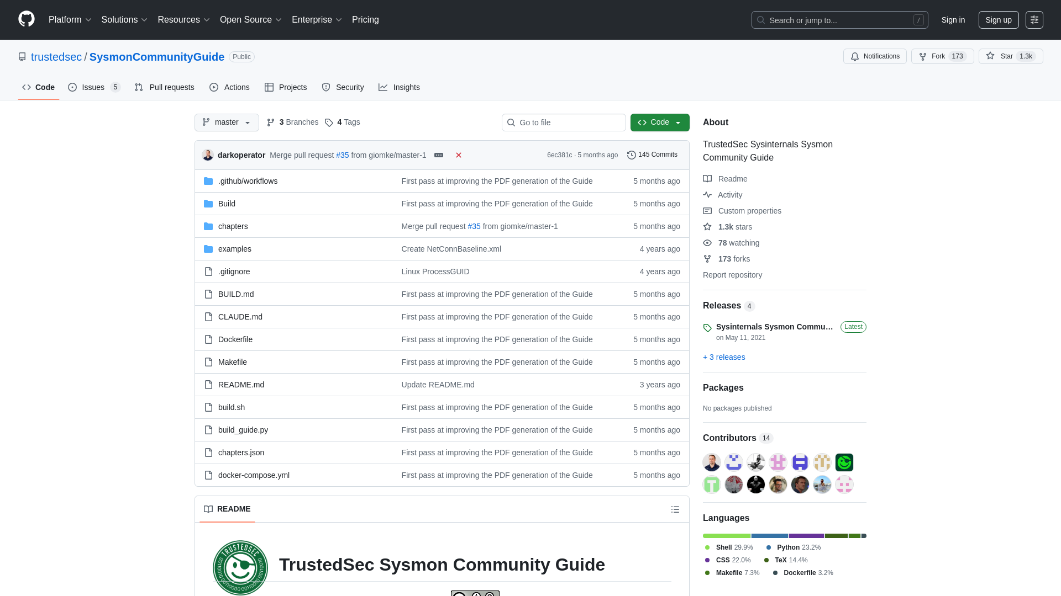Expand the master branch dropdown

click(226, 122)
